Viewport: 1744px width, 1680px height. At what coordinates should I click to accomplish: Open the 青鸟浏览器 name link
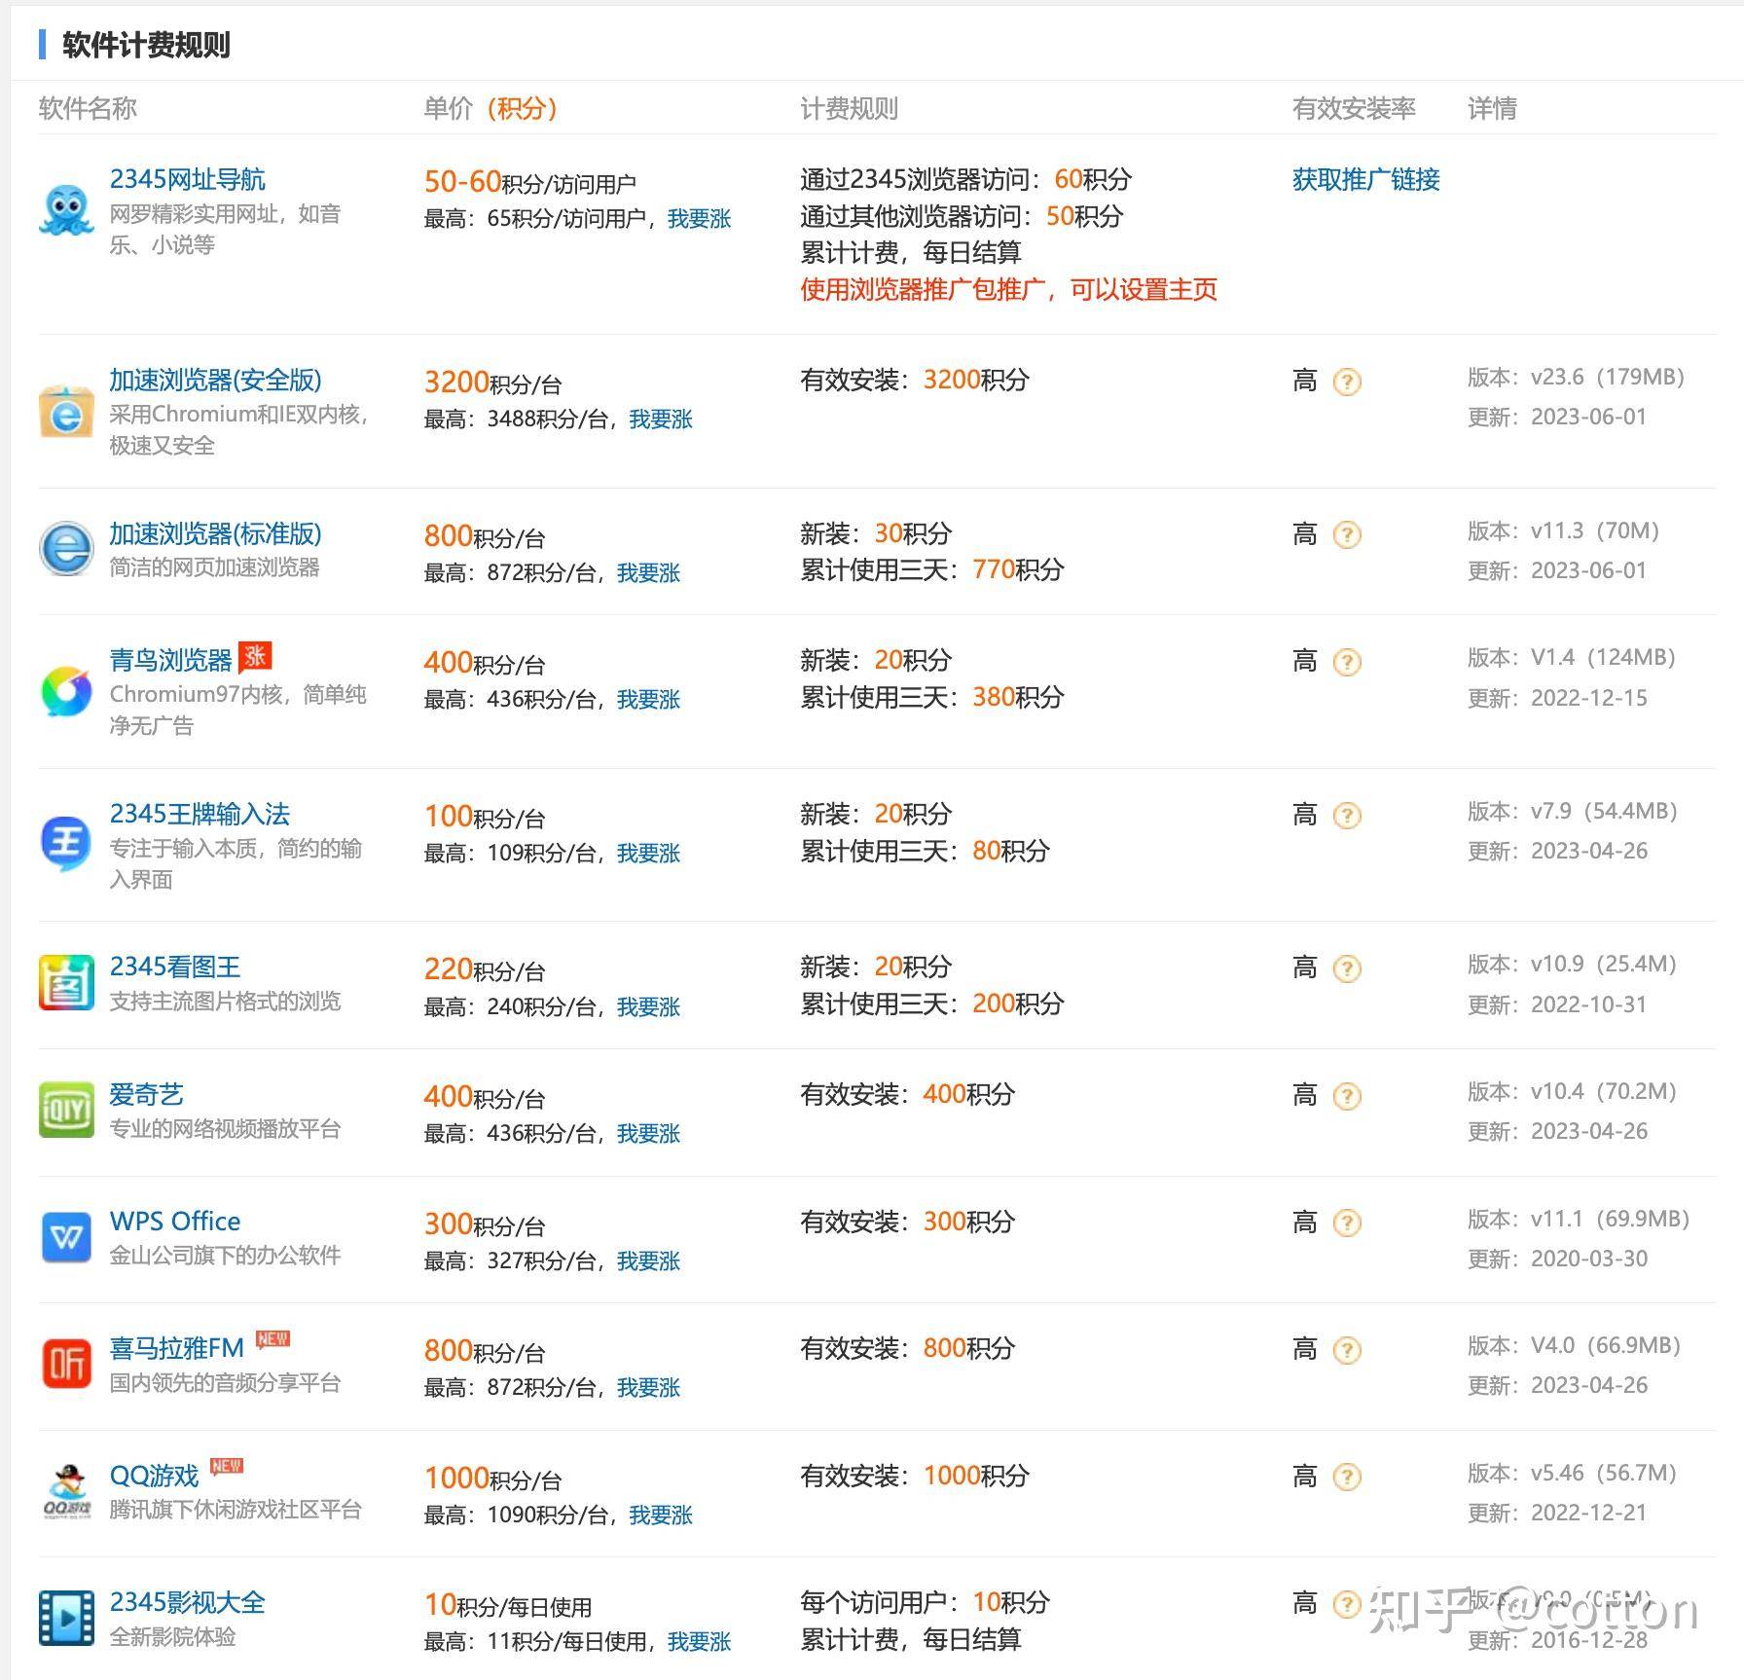point(170,660)
